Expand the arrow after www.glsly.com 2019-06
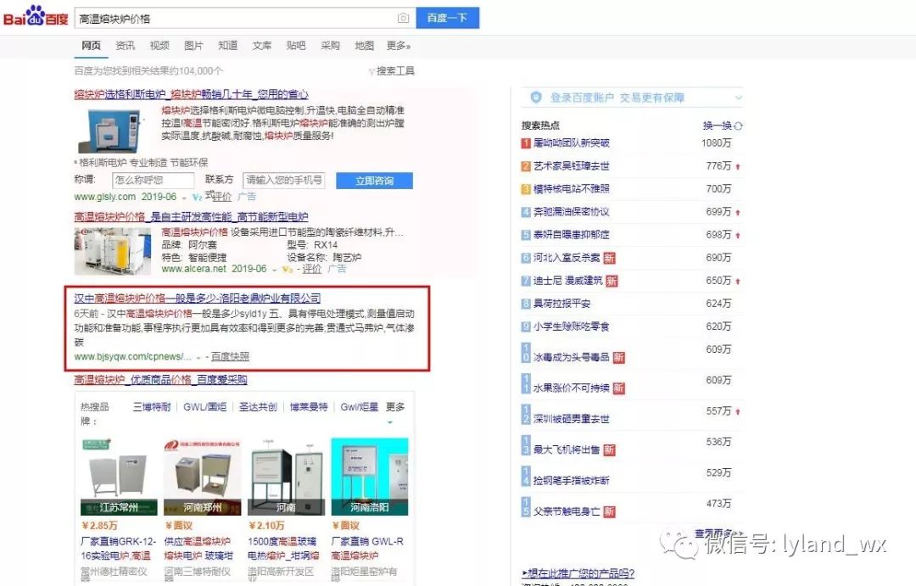The height and width of the screenshot is (586, 916). coord(183,198)
